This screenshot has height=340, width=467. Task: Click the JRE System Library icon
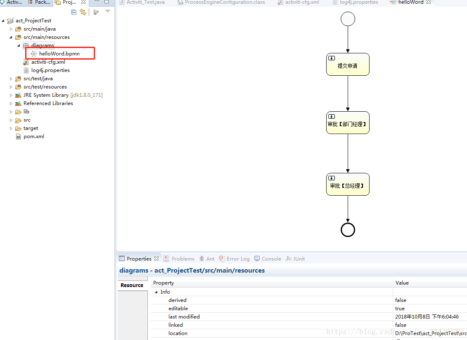18,95
